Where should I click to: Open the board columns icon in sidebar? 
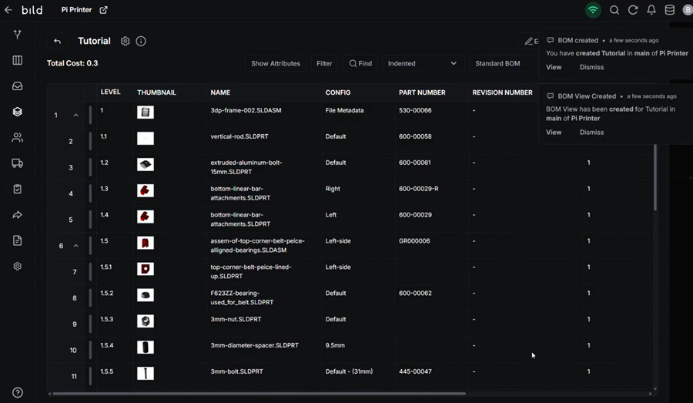[17, 60]
